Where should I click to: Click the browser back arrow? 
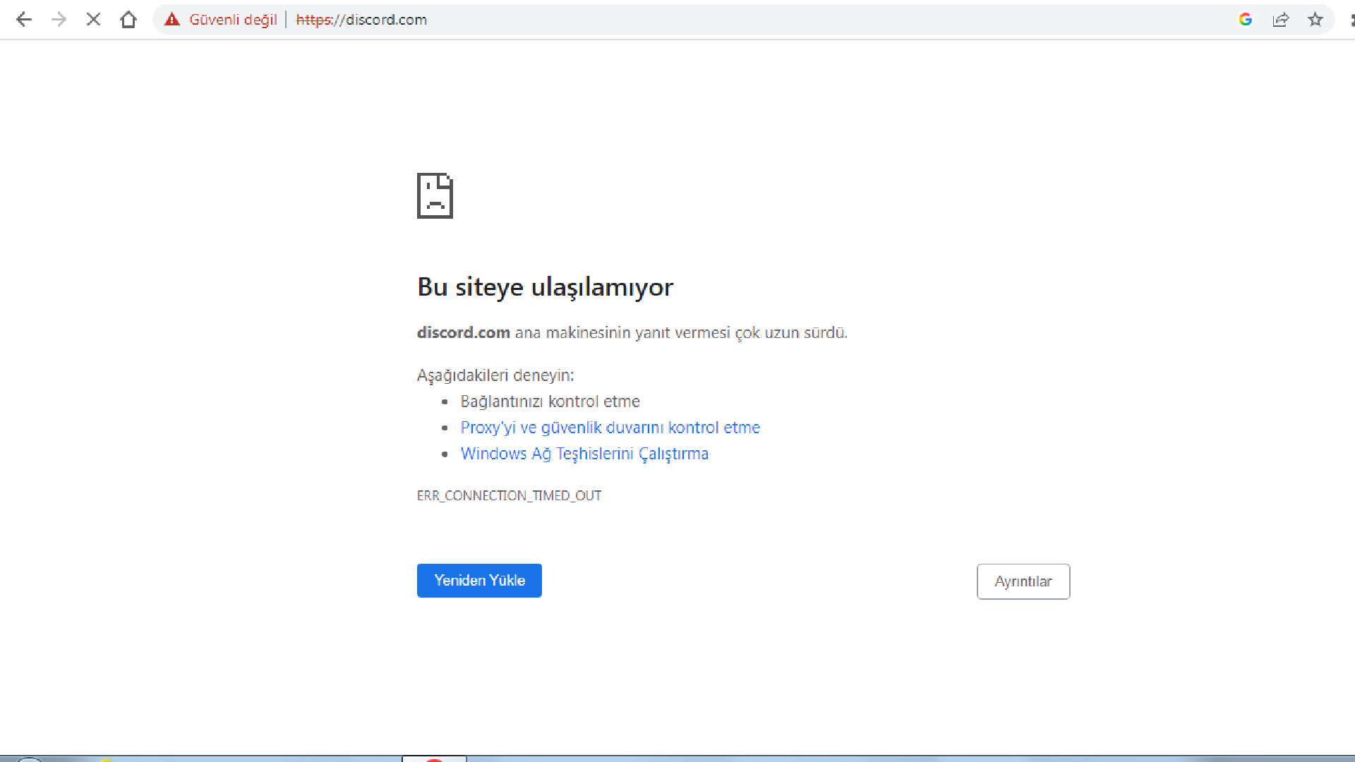tap(24, 20)
